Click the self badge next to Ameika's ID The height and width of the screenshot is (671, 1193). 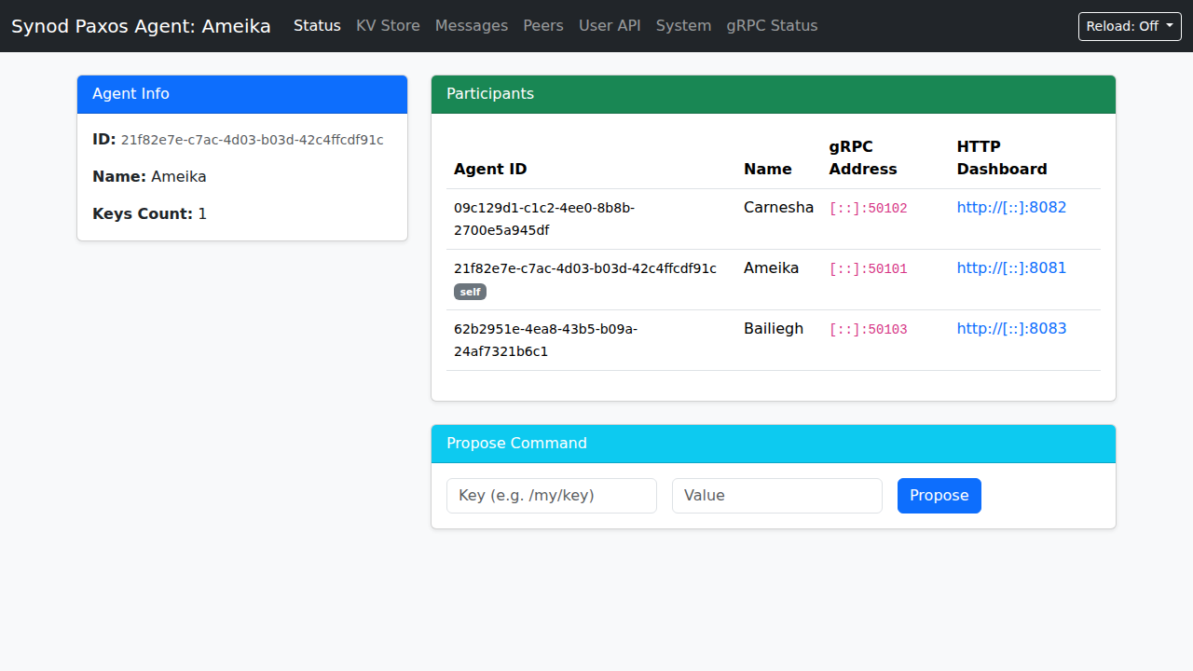click(470, 292)
